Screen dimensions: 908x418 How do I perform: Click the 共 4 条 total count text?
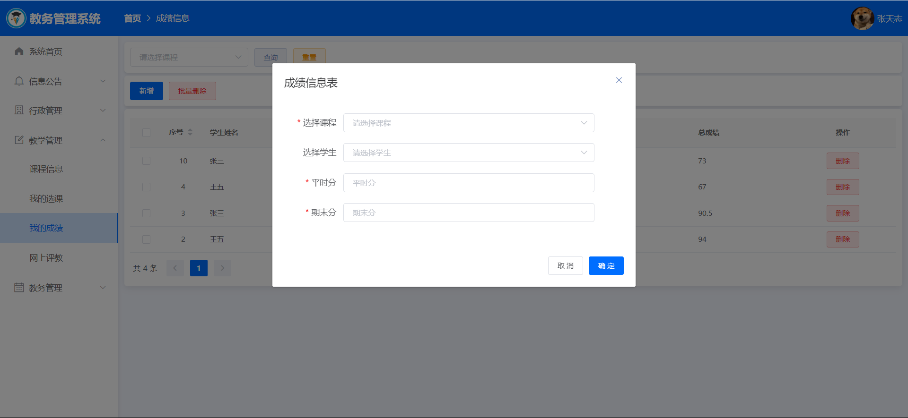tap(145, 268)
